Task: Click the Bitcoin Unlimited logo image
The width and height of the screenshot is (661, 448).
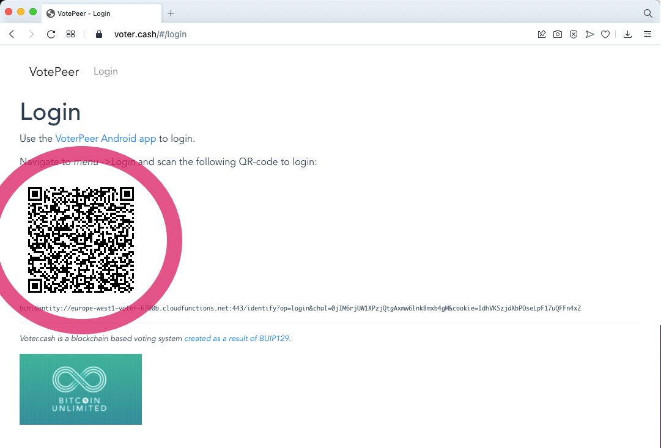Action: pos(81,389)
